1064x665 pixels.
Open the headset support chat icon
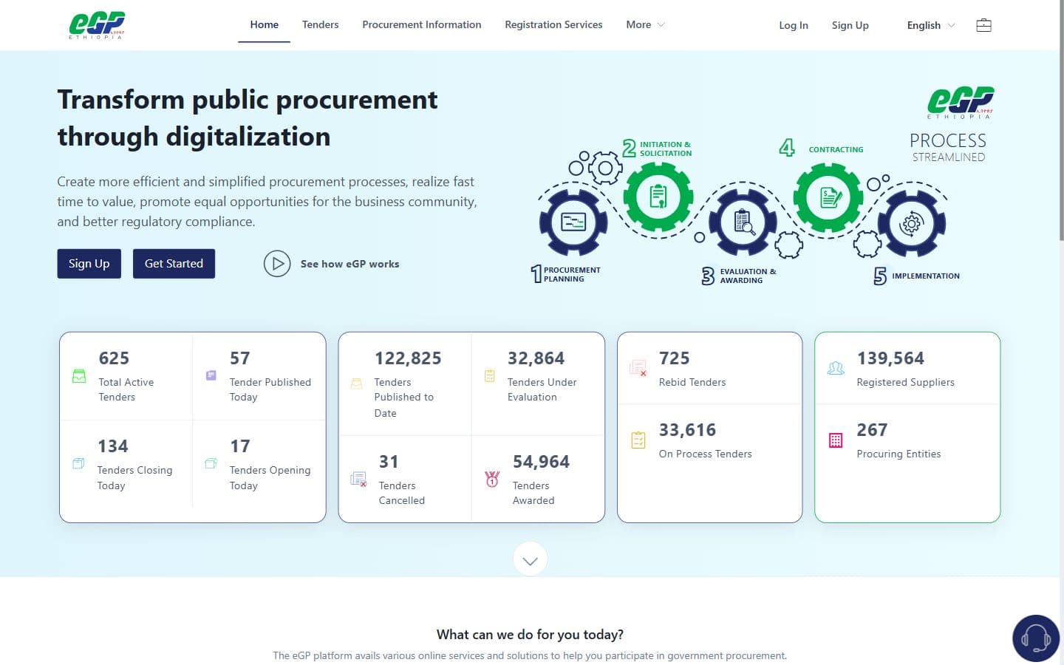pos(1036,638)
